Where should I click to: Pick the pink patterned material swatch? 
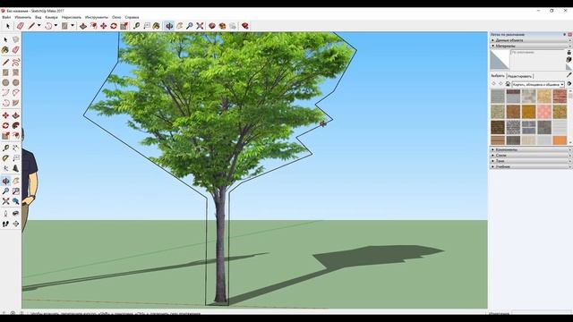click(544, 112)
